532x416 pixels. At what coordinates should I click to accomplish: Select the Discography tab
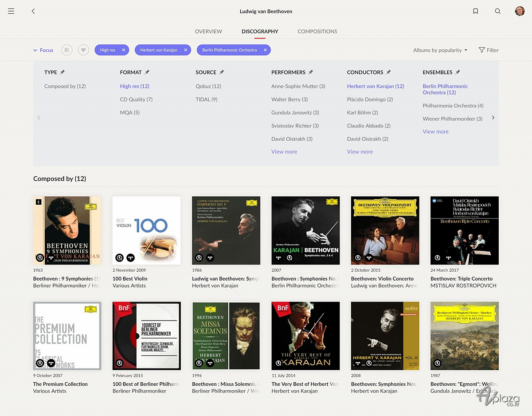260,32
